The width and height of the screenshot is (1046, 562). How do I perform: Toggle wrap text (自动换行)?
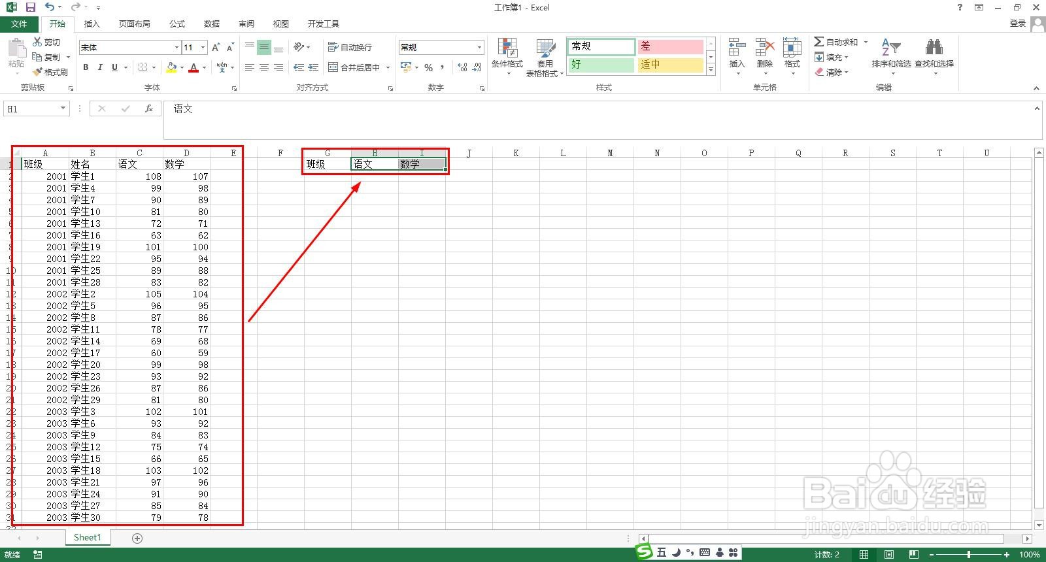(x=350, y=47)
